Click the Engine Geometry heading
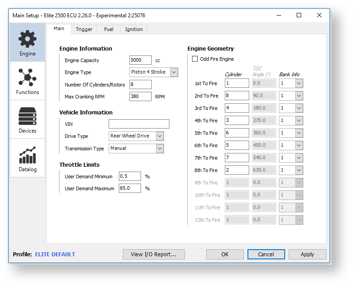Screen dimensions: 353x286 (x=211, y=49)
